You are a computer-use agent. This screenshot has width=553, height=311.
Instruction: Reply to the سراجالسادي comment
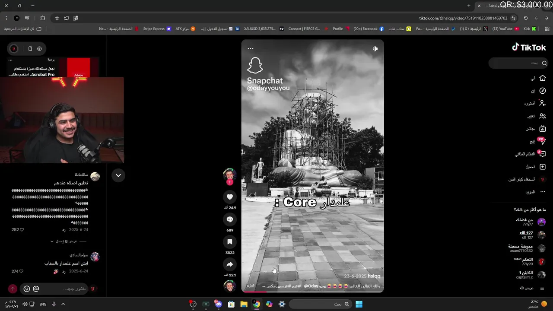64,271
